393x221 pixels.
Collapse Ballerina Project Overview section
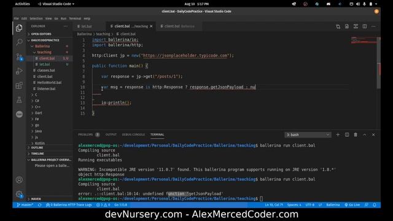point(50,160)
